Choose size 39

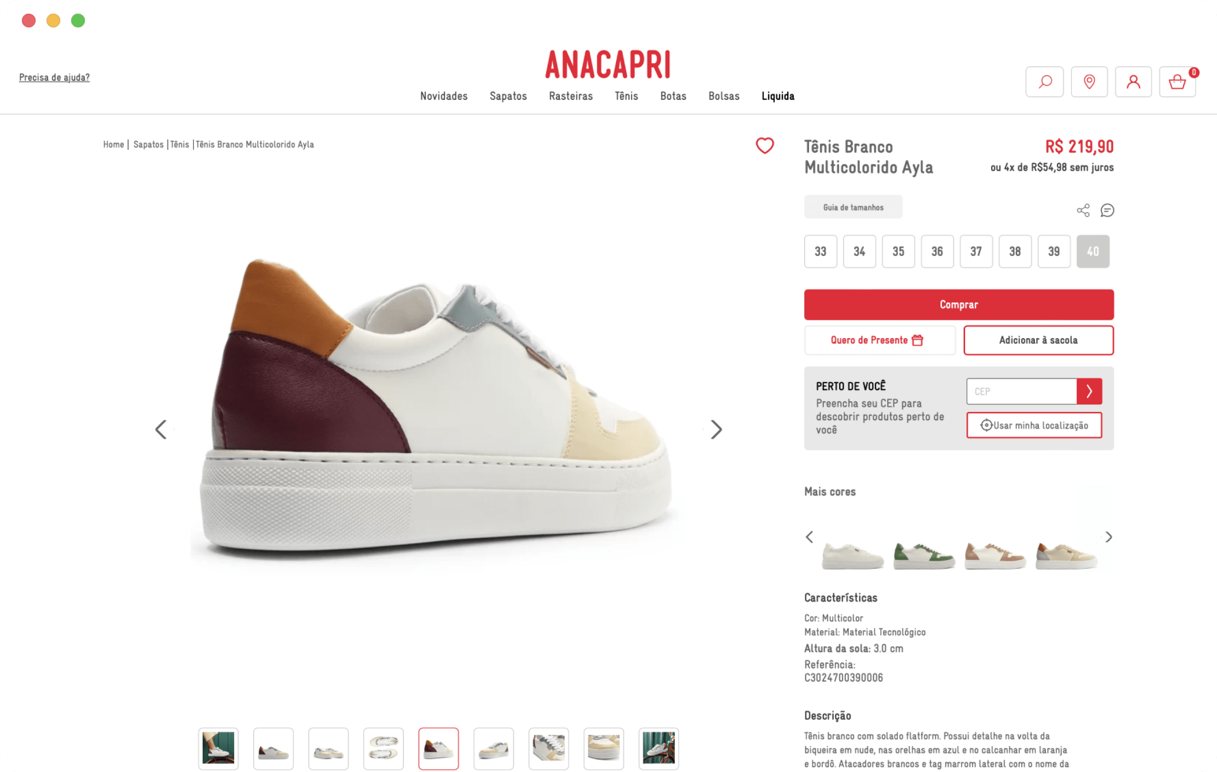tap(1054, 251)
